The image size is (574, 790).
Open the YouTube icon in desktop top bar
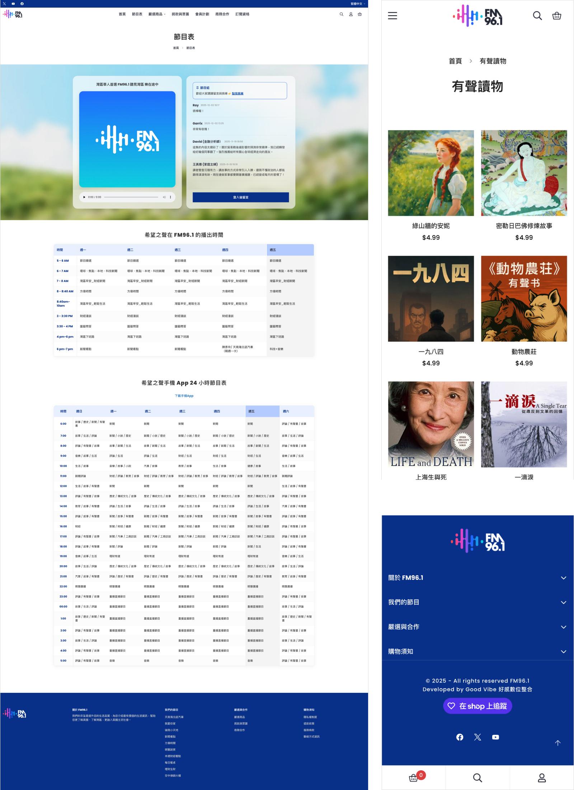[13, 4]
